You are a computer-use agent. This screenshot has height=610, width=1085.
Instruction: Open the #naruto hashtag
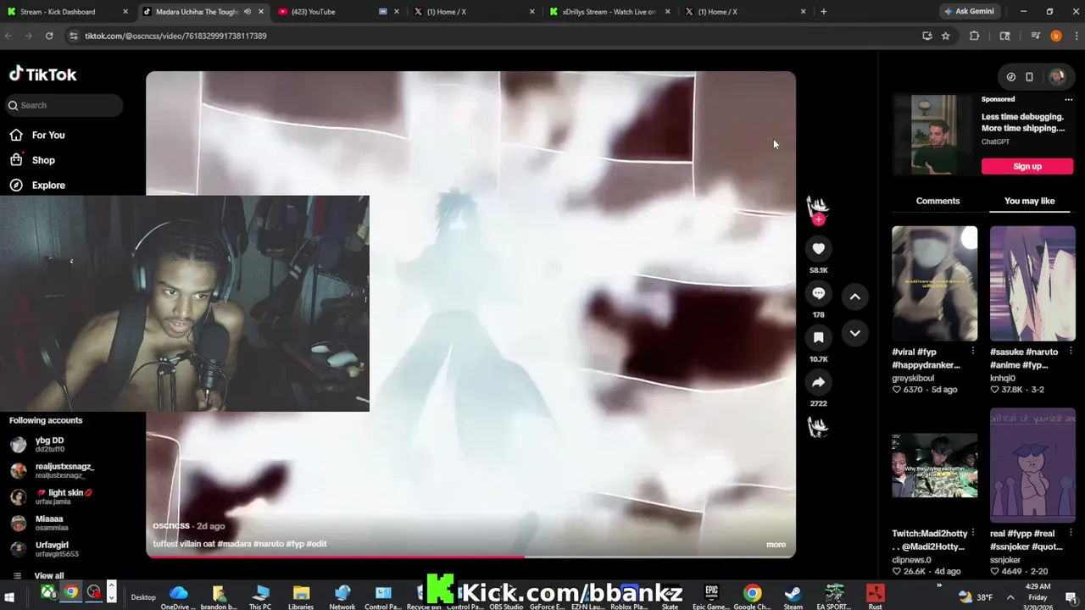pyautogui.click(x=268, y=544)
